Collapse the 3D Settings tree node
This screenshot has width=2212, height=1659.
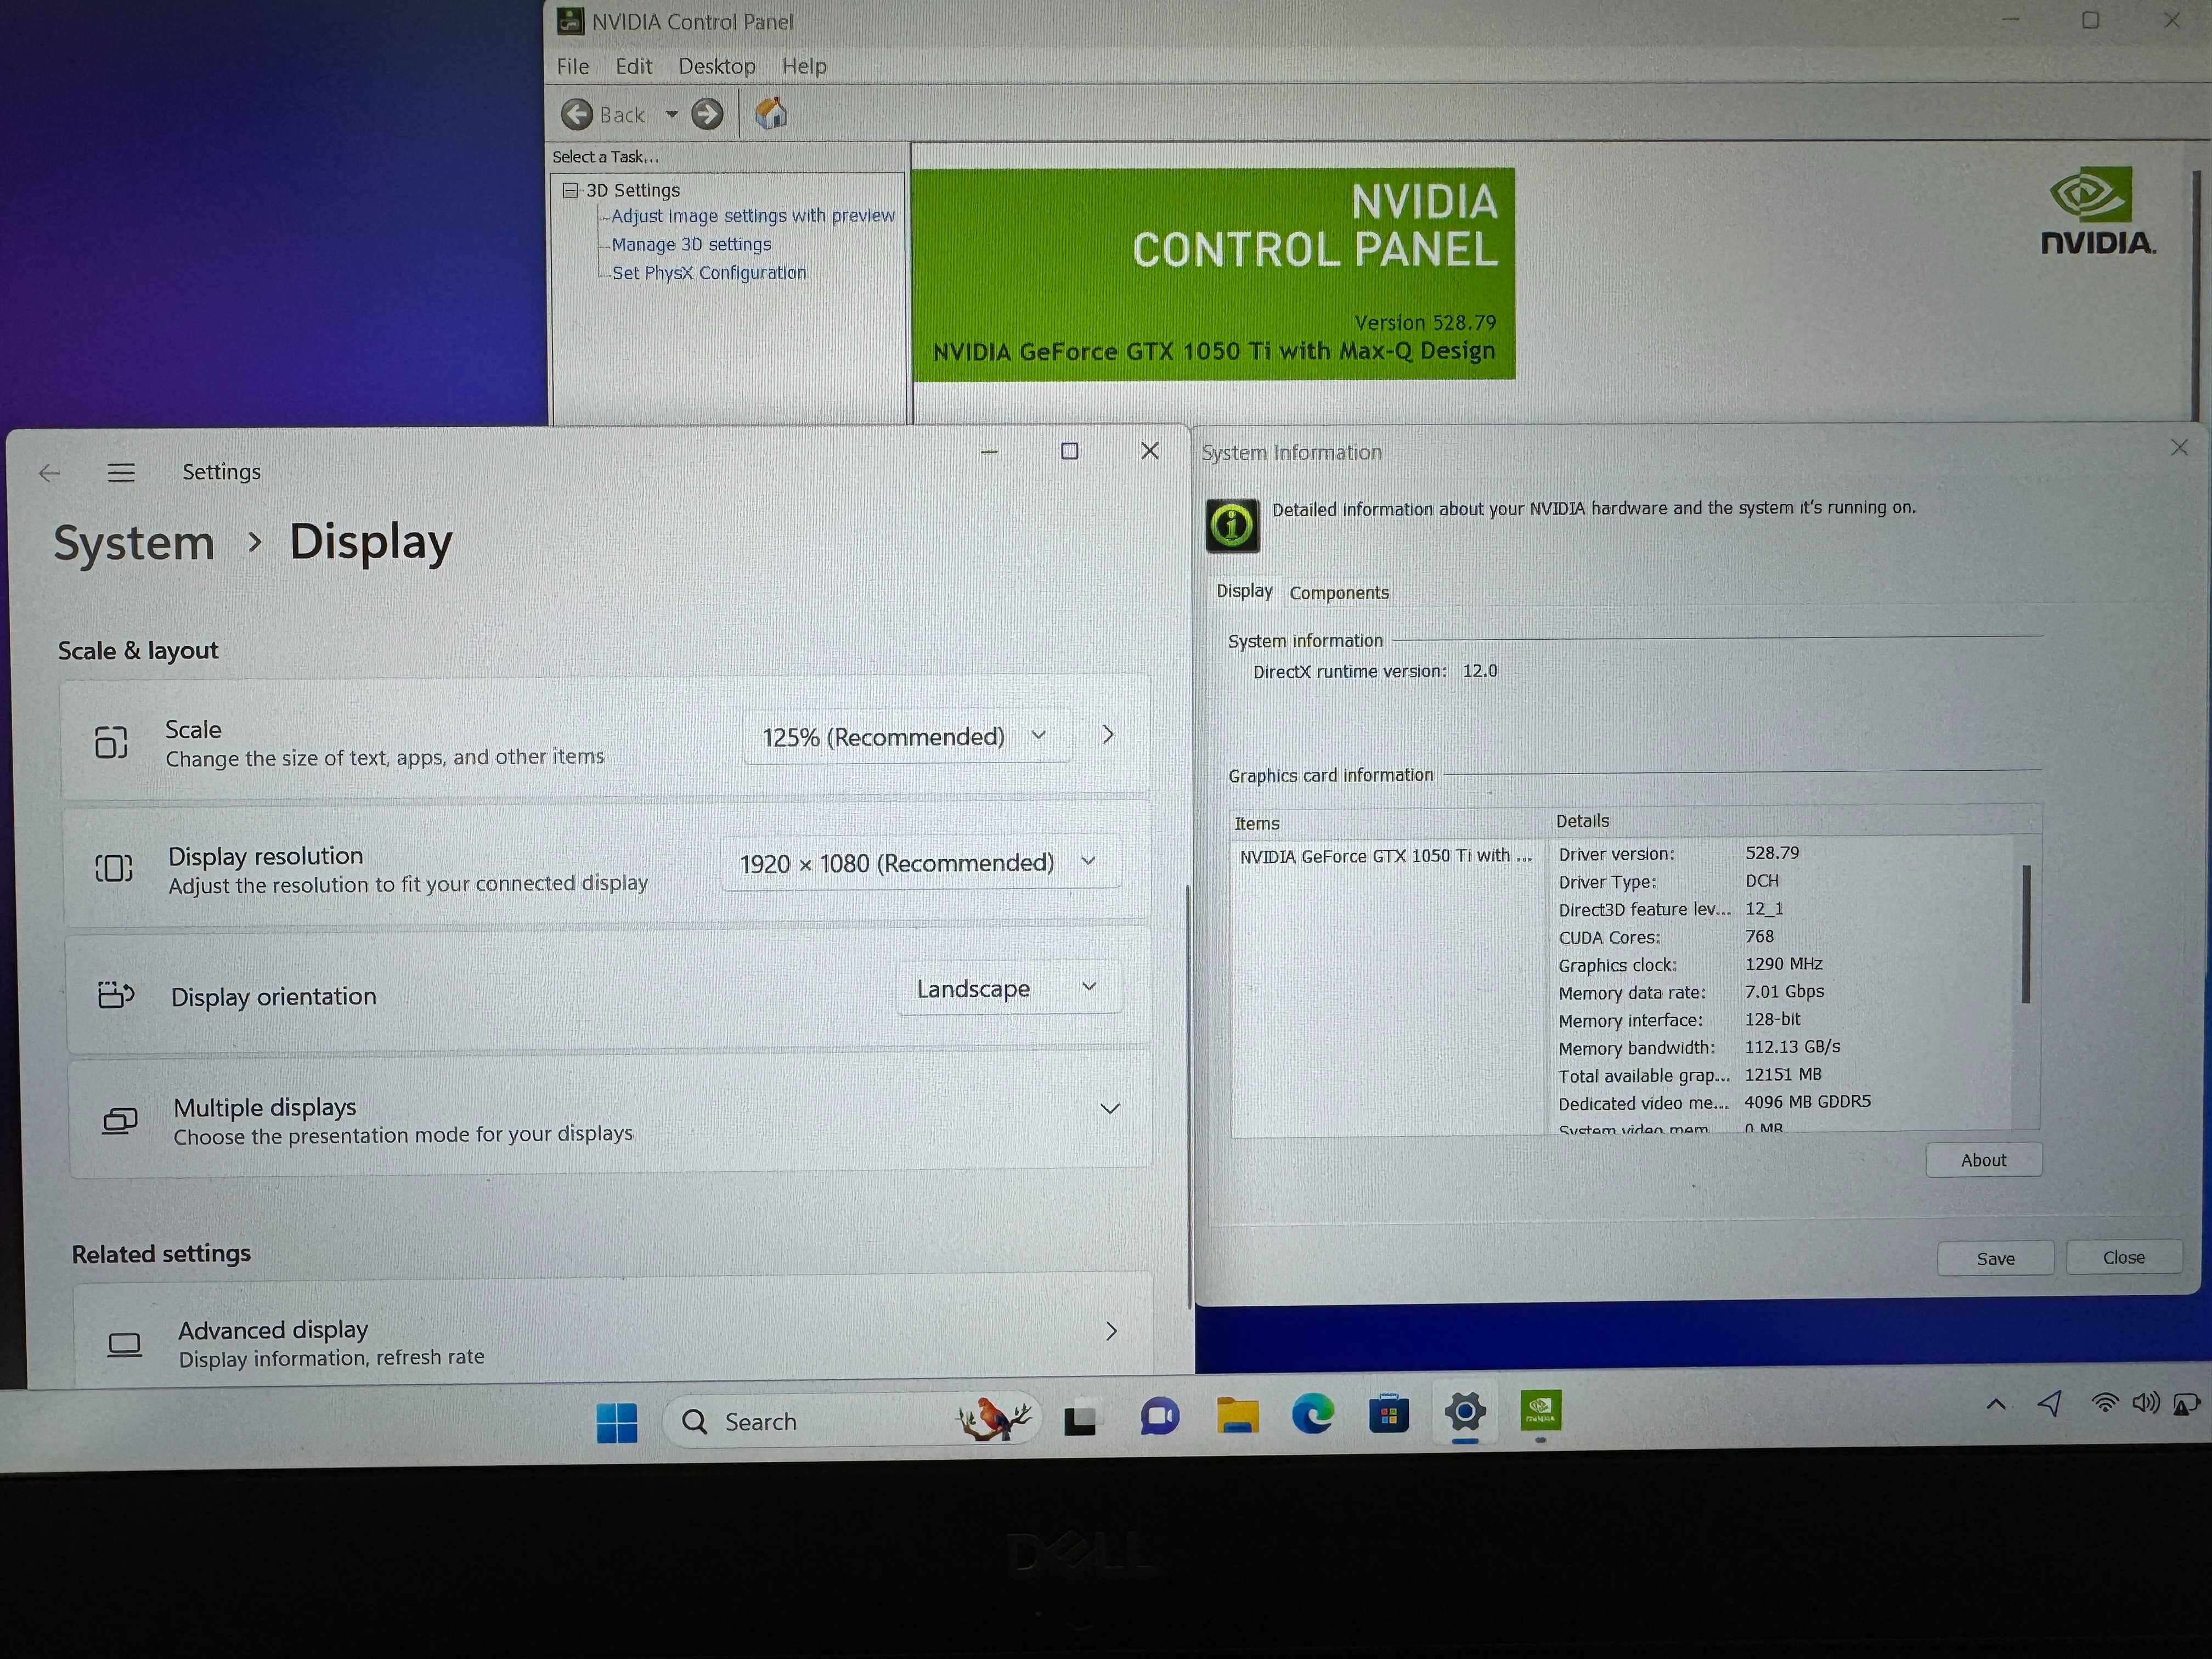click(x=570, y=190)
